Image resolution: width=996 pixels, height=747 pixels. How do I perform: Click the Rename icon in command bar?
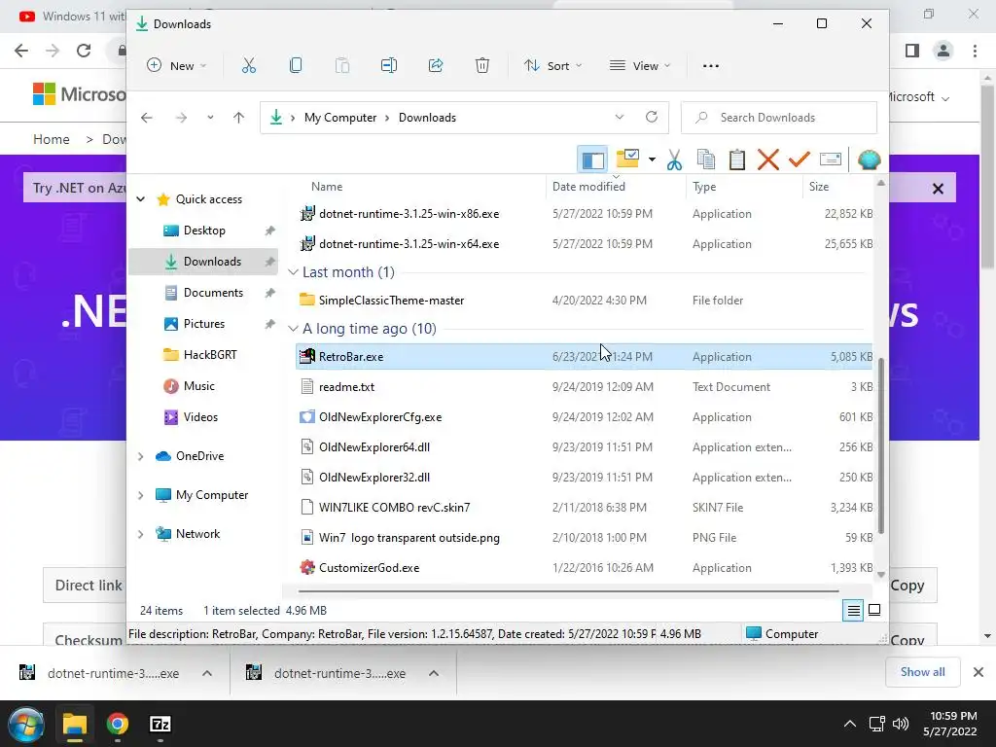(x=389, y=65)
